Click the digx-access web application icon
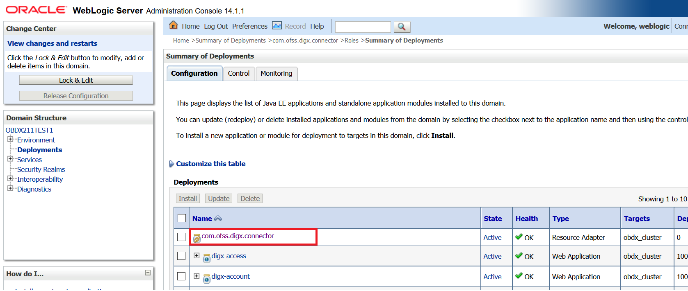The width and height of the screenshot is (688, 291). tap(207, 258)
